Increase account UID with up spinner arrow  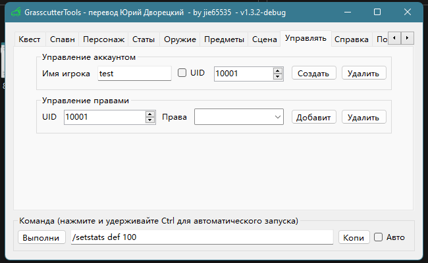coord(278,70)
